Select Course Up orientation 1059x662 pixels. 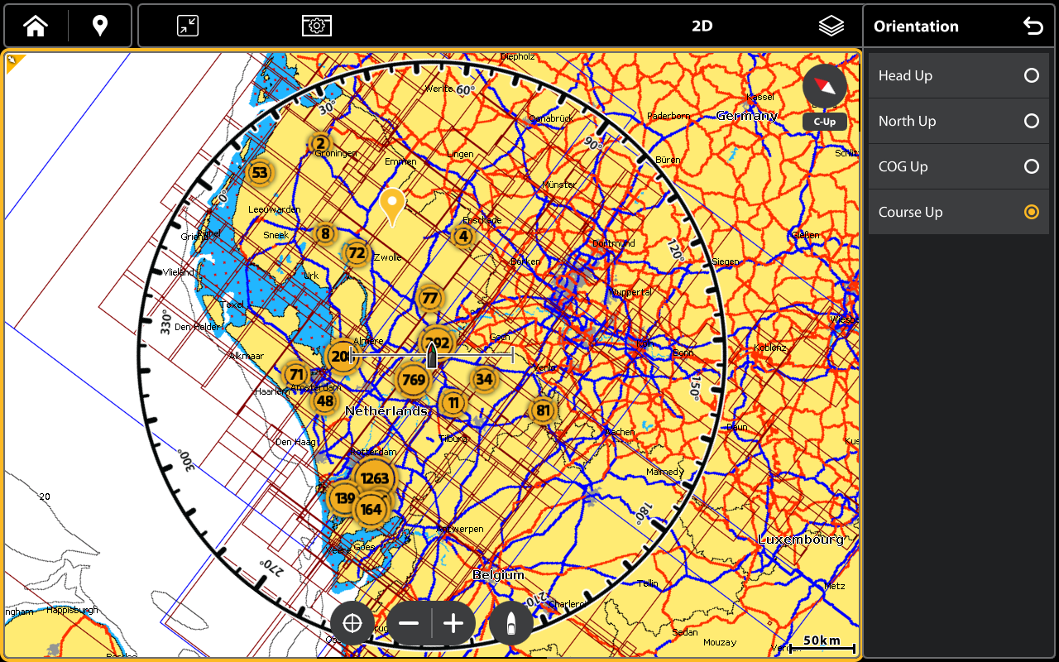[958, 213]
